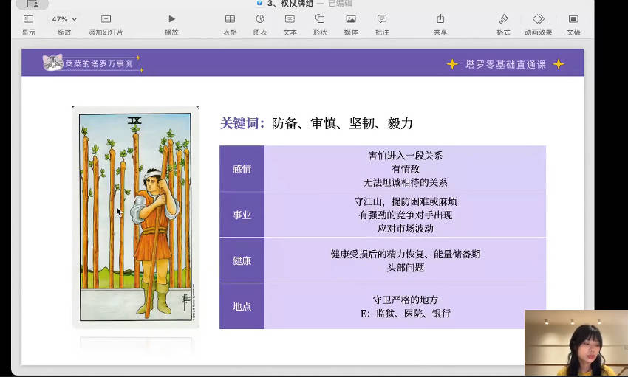Expand the 47% zoom dropdown

(64, 19)
